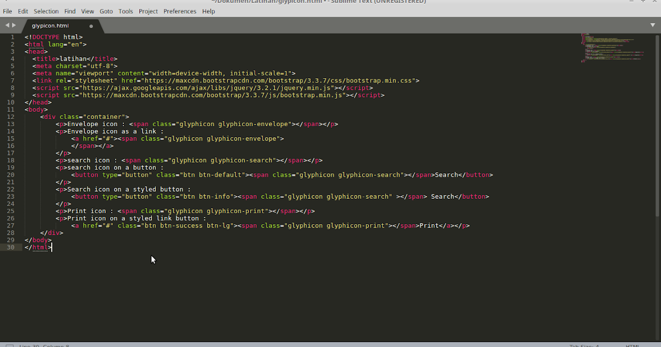Go to next tab with right arrow
The height and width of the screenshot is (347, 661).
(x=14, y=25)
